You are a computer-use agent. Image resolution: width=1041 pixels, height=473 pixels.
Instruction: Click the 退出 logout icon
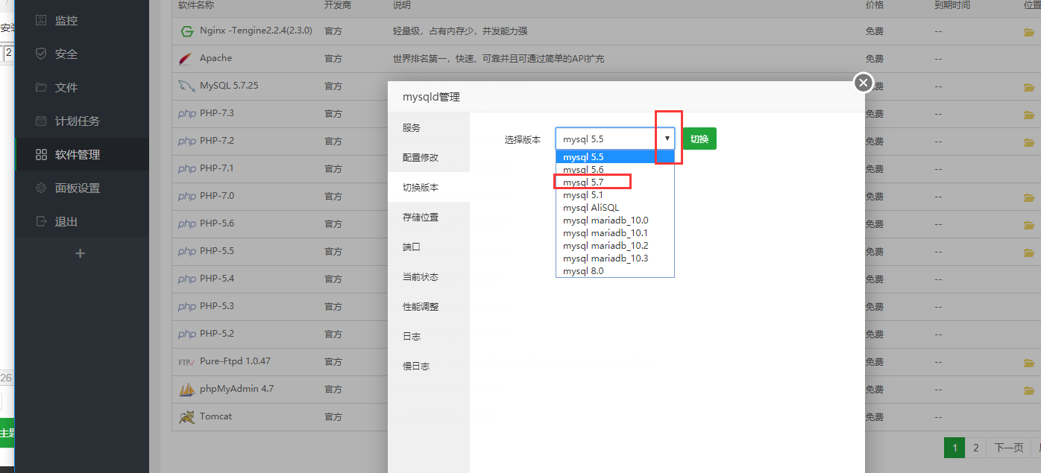[x=41, y=221]
